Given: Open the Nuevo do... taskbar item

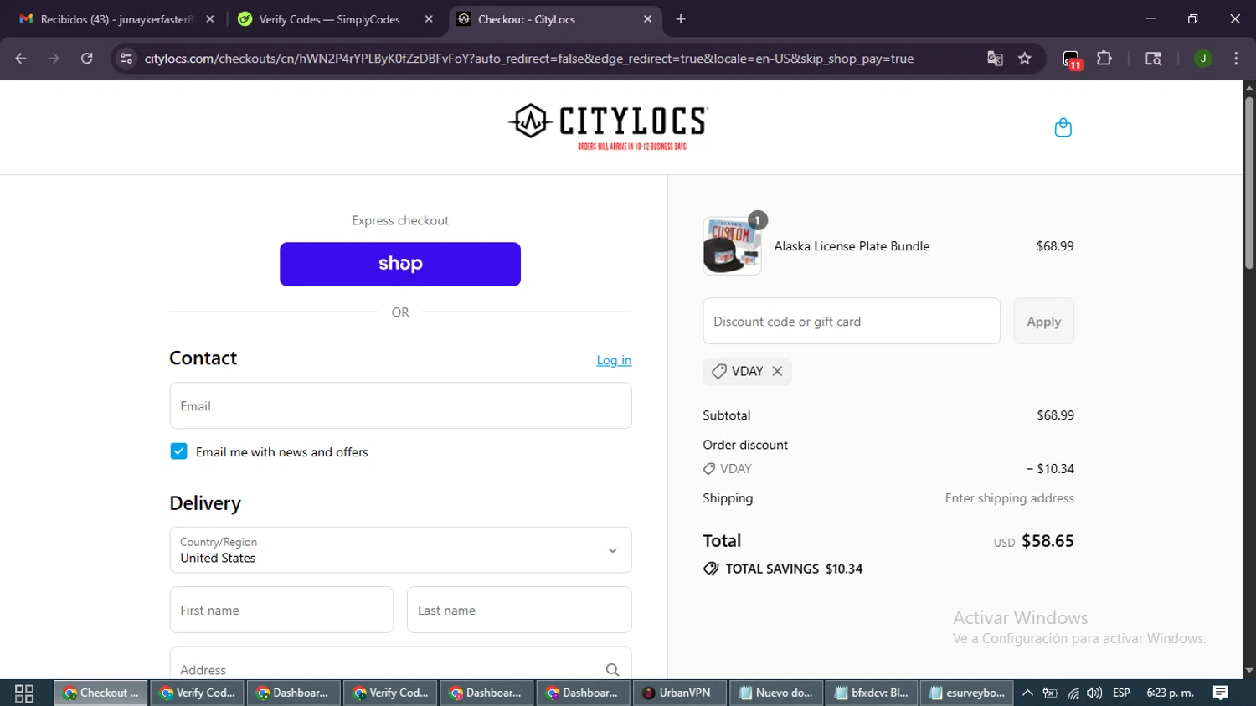Looking at the screenshot, I should [x=775, y=693].
